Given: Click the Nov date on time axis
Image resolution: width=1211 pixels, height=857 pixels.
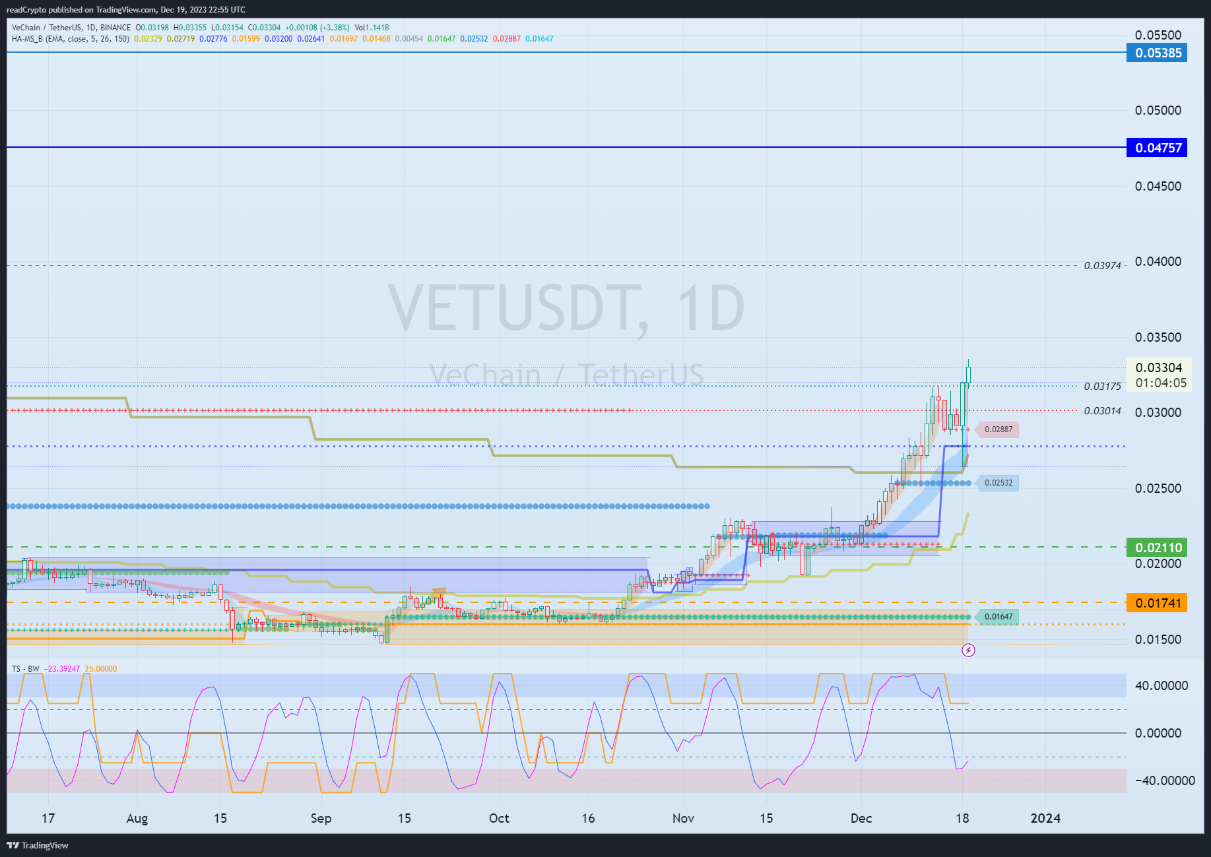Looking at the screenshot, I should click(683, 818).
